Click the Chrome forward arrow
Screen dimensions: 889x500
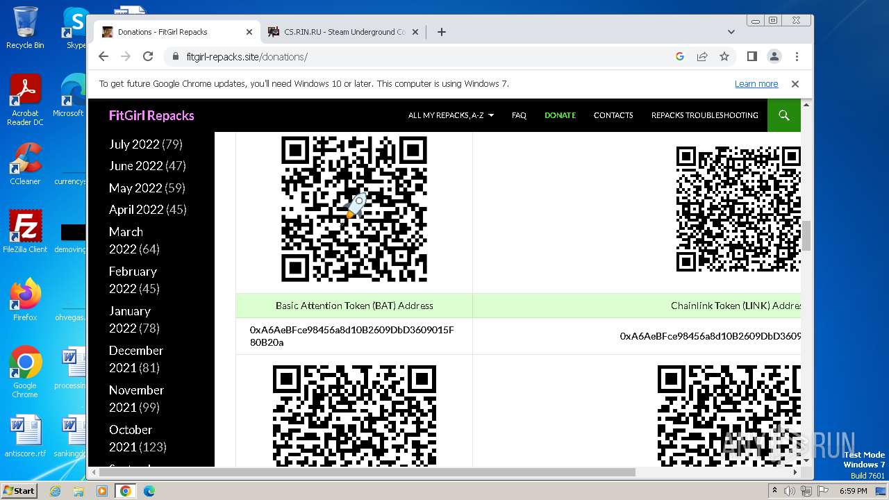point(126,56)
